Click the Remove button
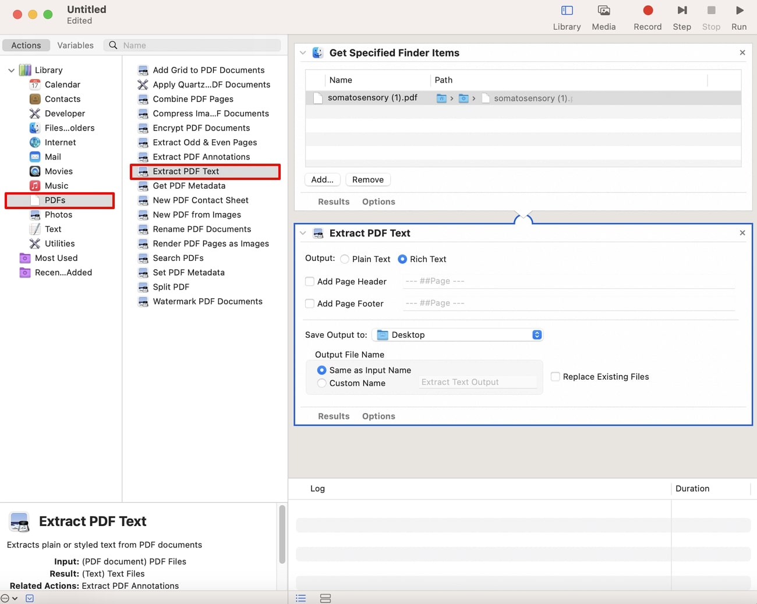The height and width of the screenshot is (604, 757). pos(368,179)
